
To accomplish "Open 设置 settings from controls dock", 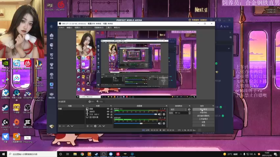I will [203, 122].
